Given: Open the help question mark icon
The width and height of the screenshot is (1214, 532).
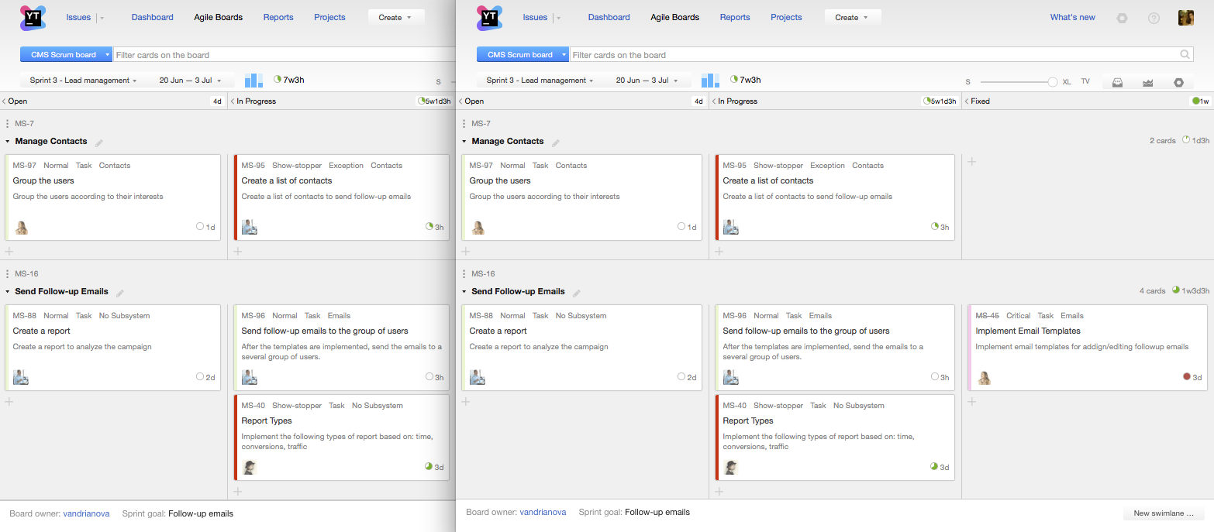Looking at the screenshot, I should pyautogui.click(x=1154, y=18).
